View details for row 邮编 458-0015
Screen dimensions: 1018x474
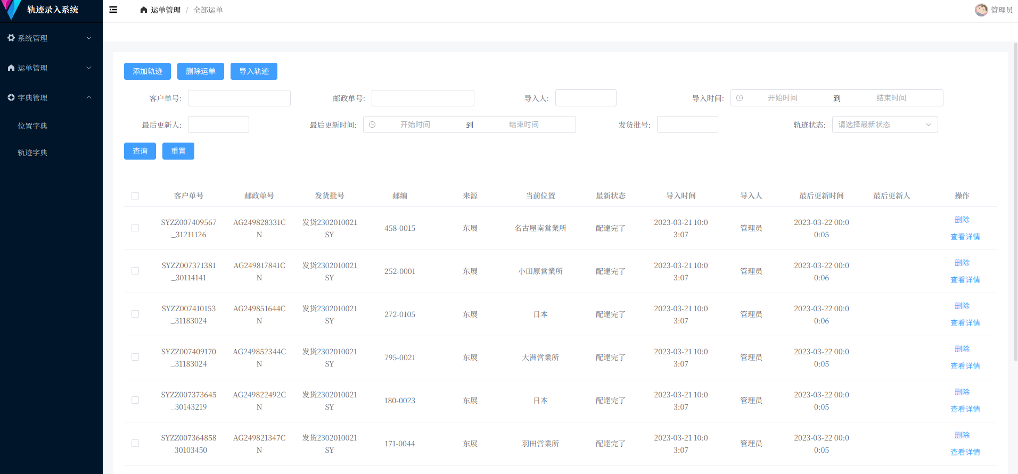pyautogui.click(x=965, y=237)
